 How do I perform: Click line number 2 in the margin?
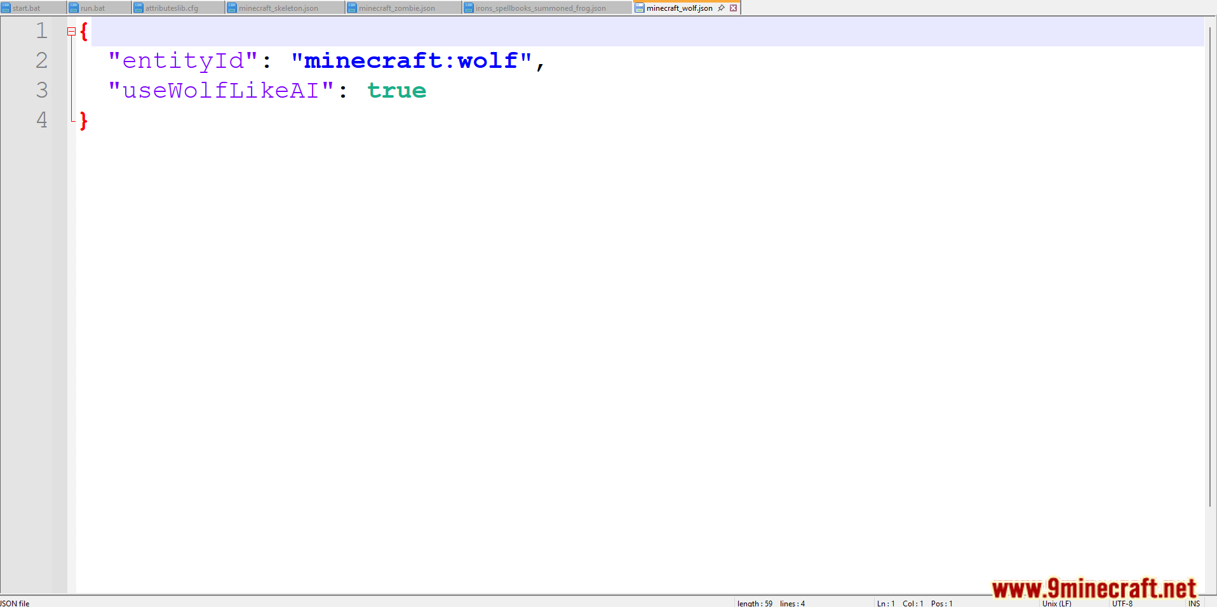(x=42, y=60)
